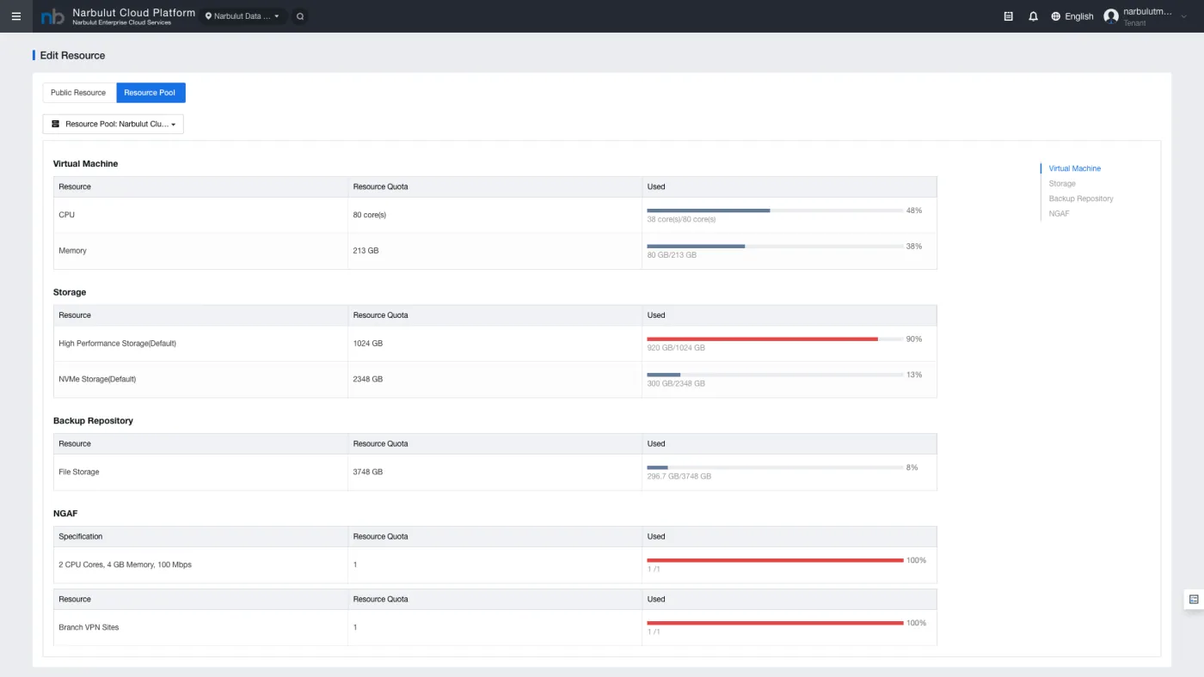Click the Branch VPN Sites usage bar
1204x677 pixels.
point(775,623)
